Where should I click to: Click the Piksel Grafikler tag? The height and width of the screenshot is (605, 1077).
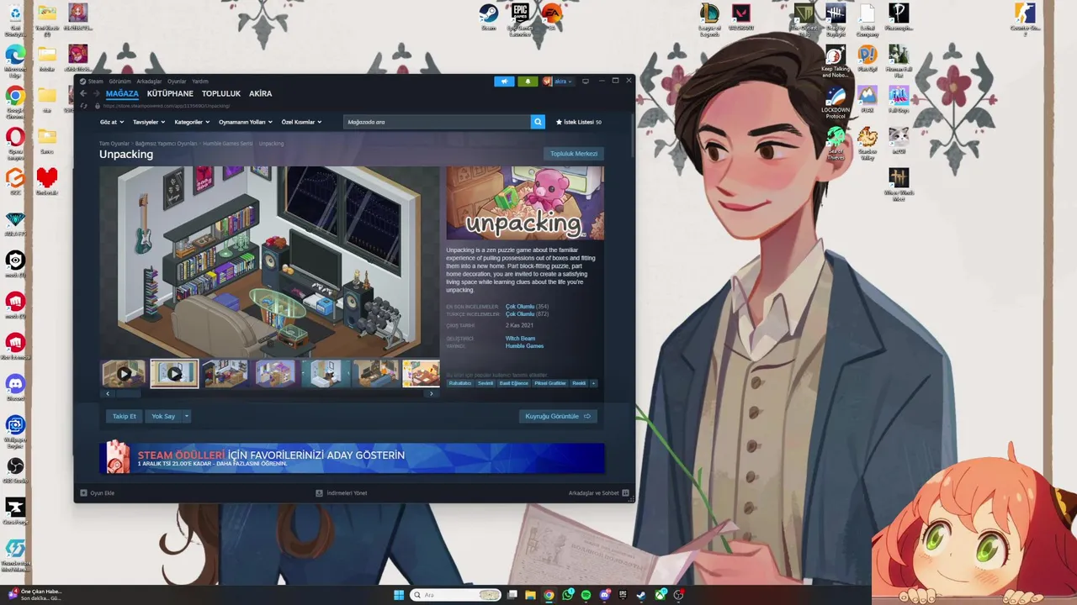(x=550, y=383)
